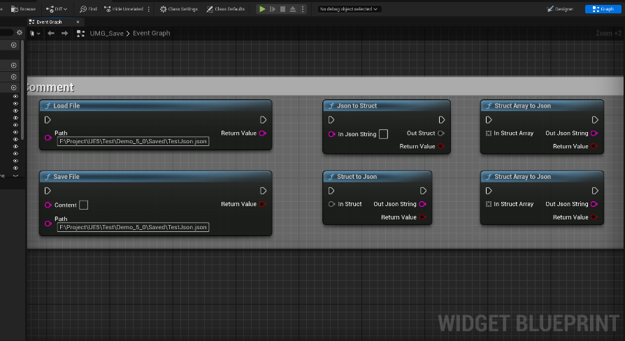
Task: Open the Diff dropdown
Action: click(57, 9)
